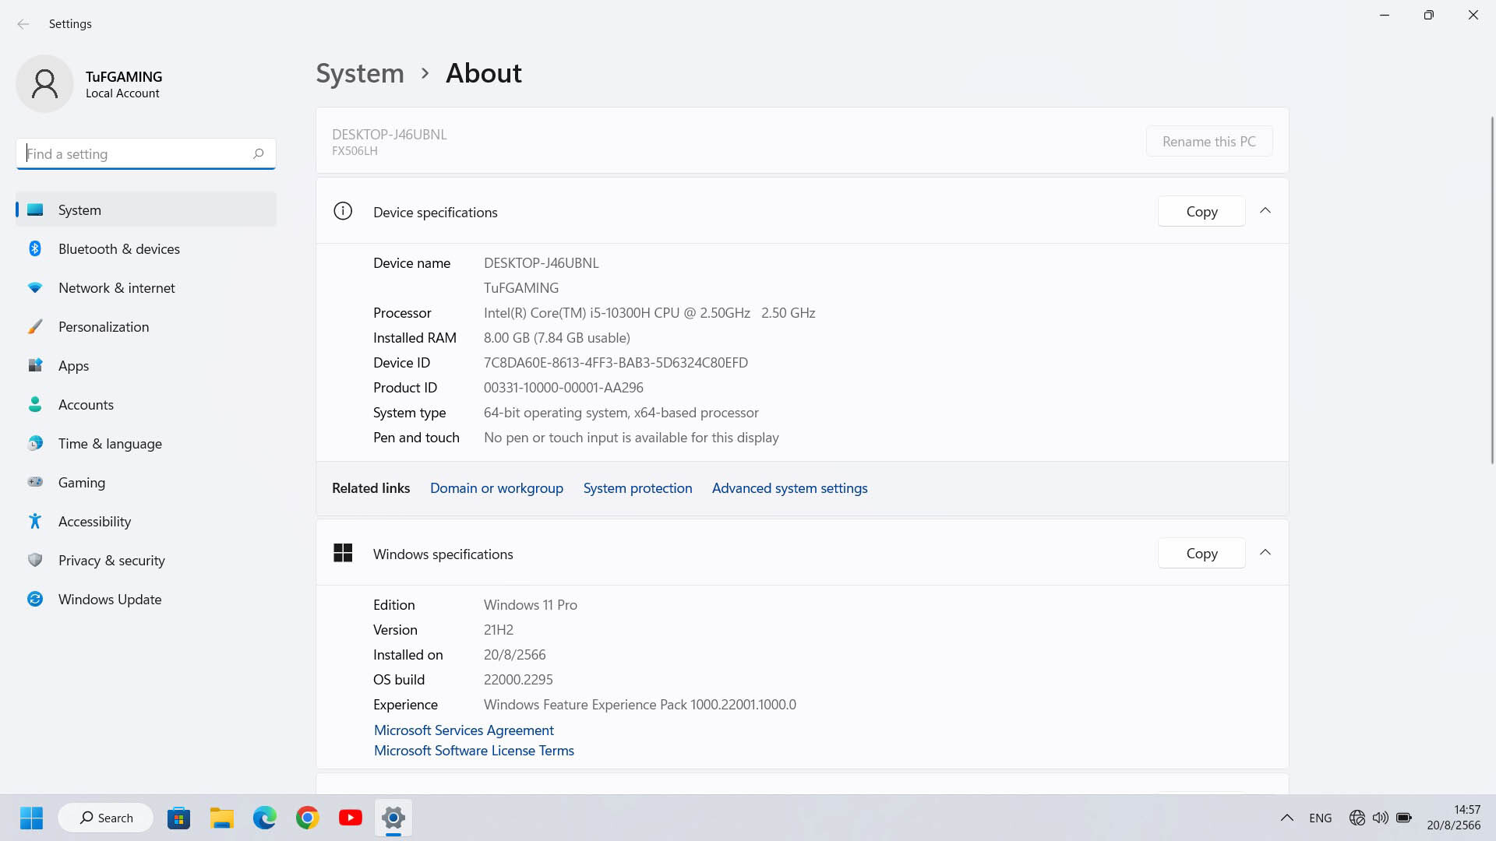Open Network & internet settings
Viewport: 1496px width, 841px height.
point(146,288)
